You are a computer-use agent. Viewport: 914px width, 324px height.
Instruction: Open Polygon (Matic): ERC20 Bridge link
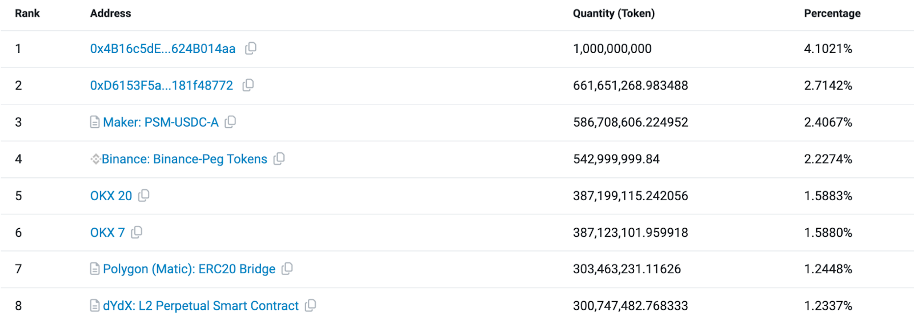click(189, 269)
